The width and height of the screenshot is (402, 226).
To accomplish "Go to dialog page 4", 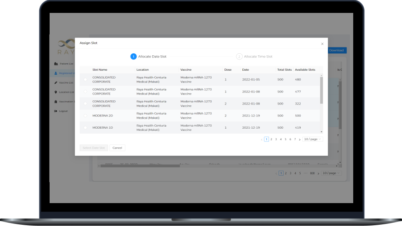I will point(281,139).
